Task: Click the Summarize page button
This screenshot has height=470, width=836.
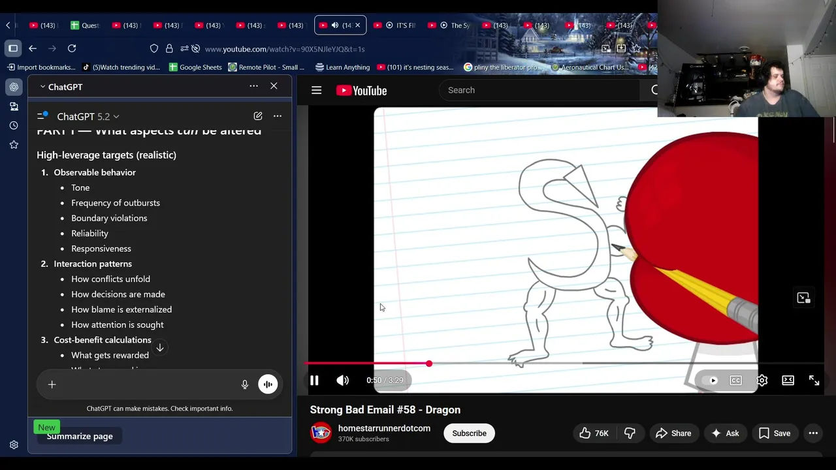Action: 80,436
